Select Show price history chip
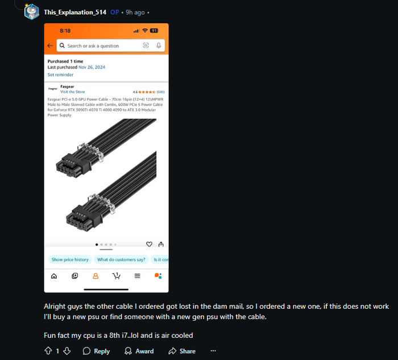Image resolution: width=398 pixels, height=360 pixels. 70,259
